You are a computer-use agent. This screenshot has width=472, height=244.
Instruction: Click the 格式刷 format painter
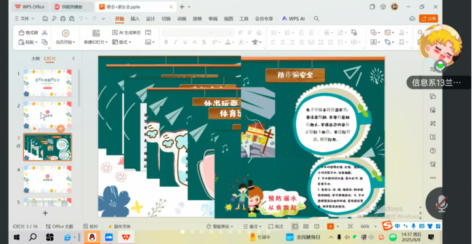pos(28,33)
